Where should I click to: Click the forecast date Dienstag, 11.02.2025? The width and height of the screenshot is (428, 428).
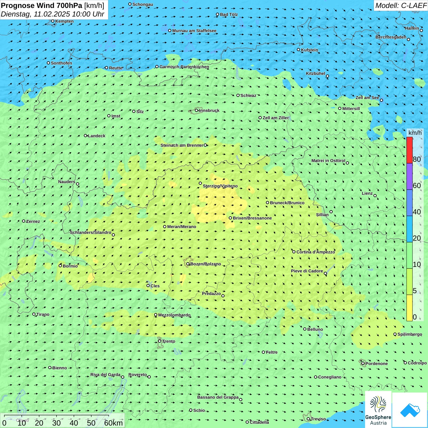coord(53,14)
